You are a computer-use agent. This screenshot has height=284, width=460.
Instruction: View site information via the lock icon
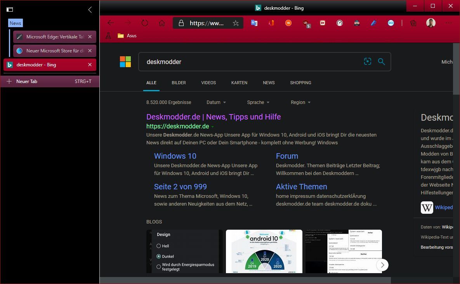[181, 23]
